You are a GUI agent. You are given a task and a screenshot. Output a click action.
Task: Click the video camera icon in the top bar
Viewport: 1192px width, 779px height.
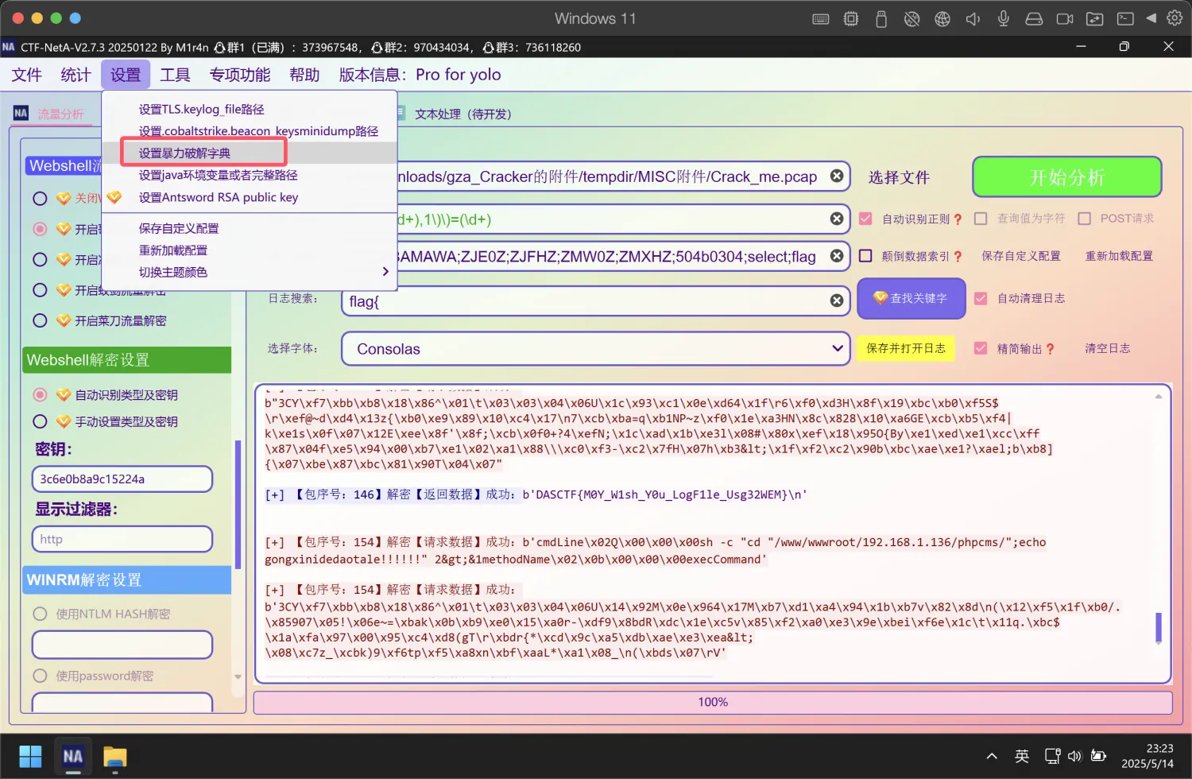click(x=1065, y=18)
